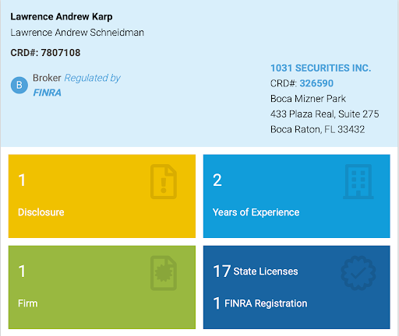Viewport: 399px width, 336px height.
Task: Click the building icon in experience tile
Action: pos(358,181)
